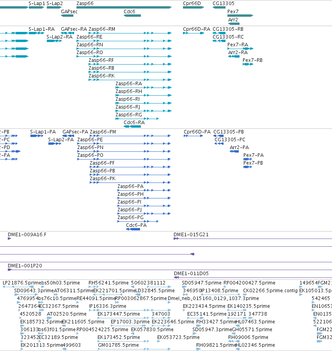Click transcript Zasp66-RO
The width and height of the screenshot is (332, 351).
click(x=90, y=53)
